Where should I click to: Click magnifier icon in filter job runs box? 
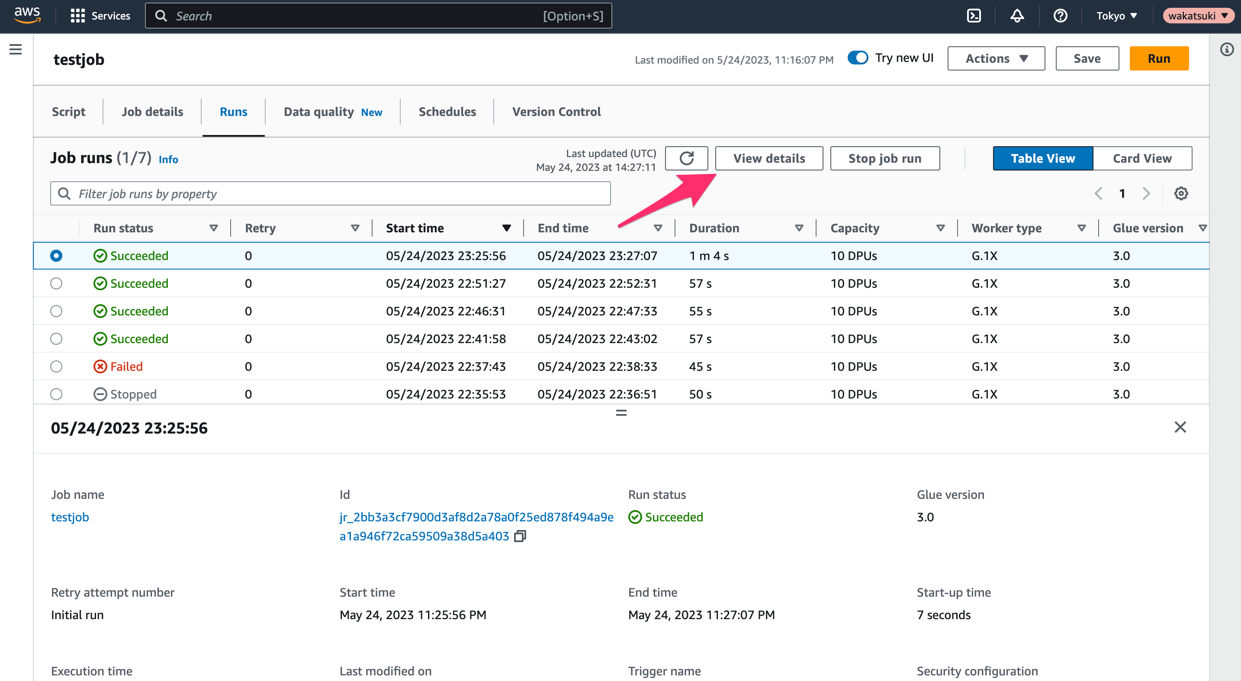tap(64, 193)
